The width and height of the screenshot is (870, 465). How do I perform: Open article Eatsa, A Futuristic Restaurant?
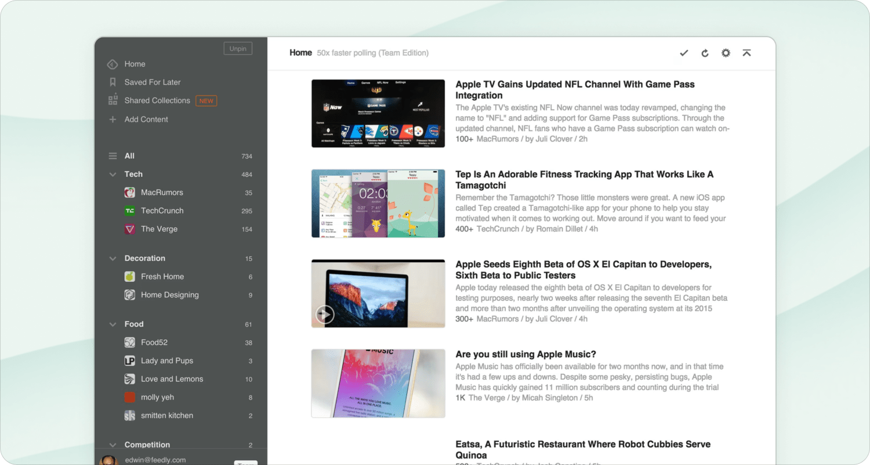tap(583, 450)
